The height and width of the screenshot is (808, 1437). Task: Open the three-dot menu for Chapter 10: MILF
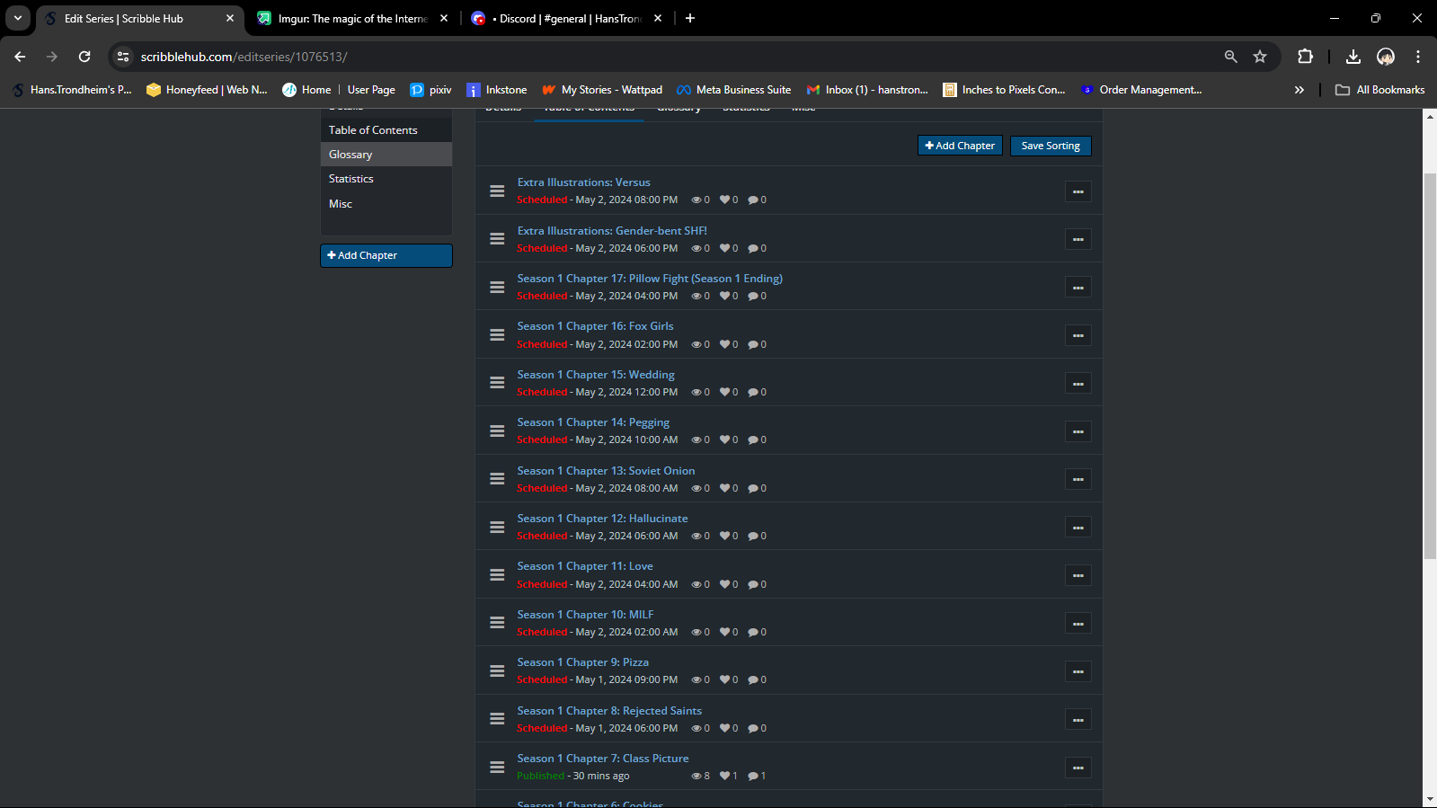pyautogui.click(x=1078, y=624)
